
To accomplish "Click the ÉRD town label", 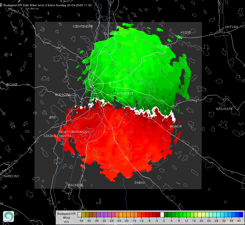I will point(53,117).
